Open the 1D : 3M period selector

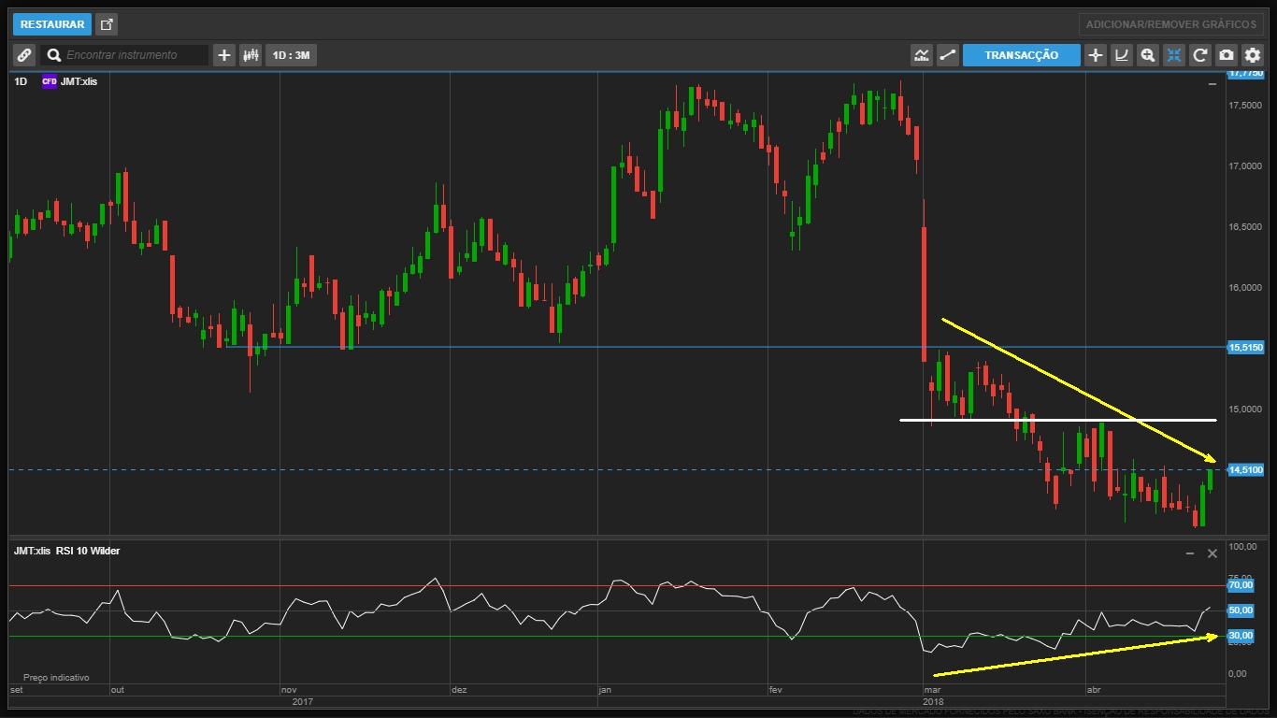click(291, 55)
